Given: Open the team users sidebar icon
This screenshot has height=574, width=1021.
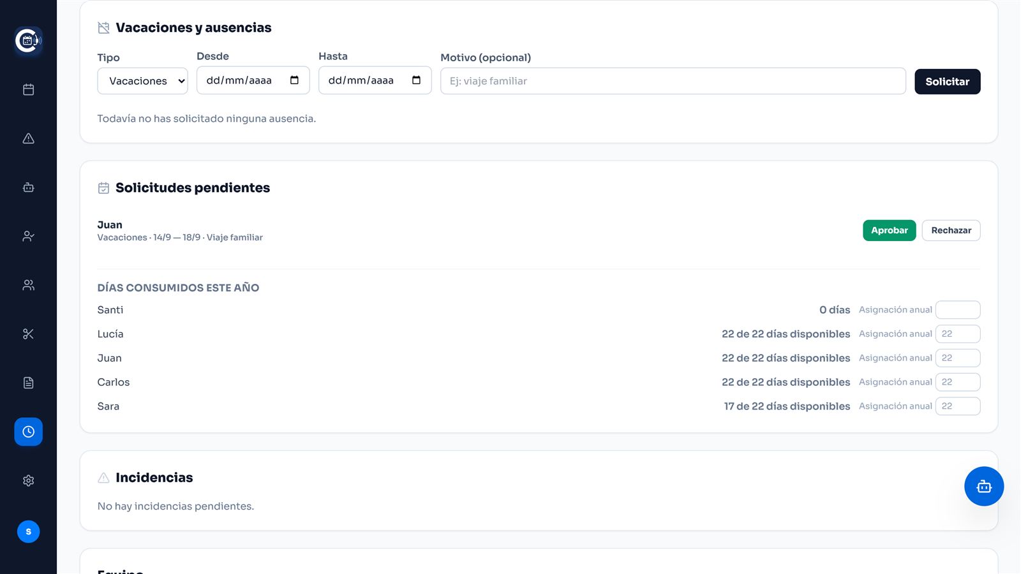Looking at the screenshot, I should pos(28,285).
